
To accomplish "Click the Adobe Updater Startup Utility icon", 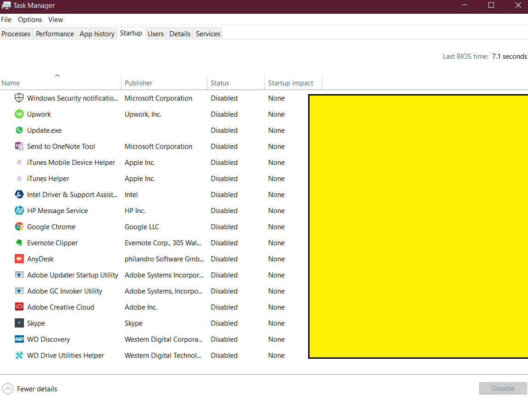I will click(19, 275).
